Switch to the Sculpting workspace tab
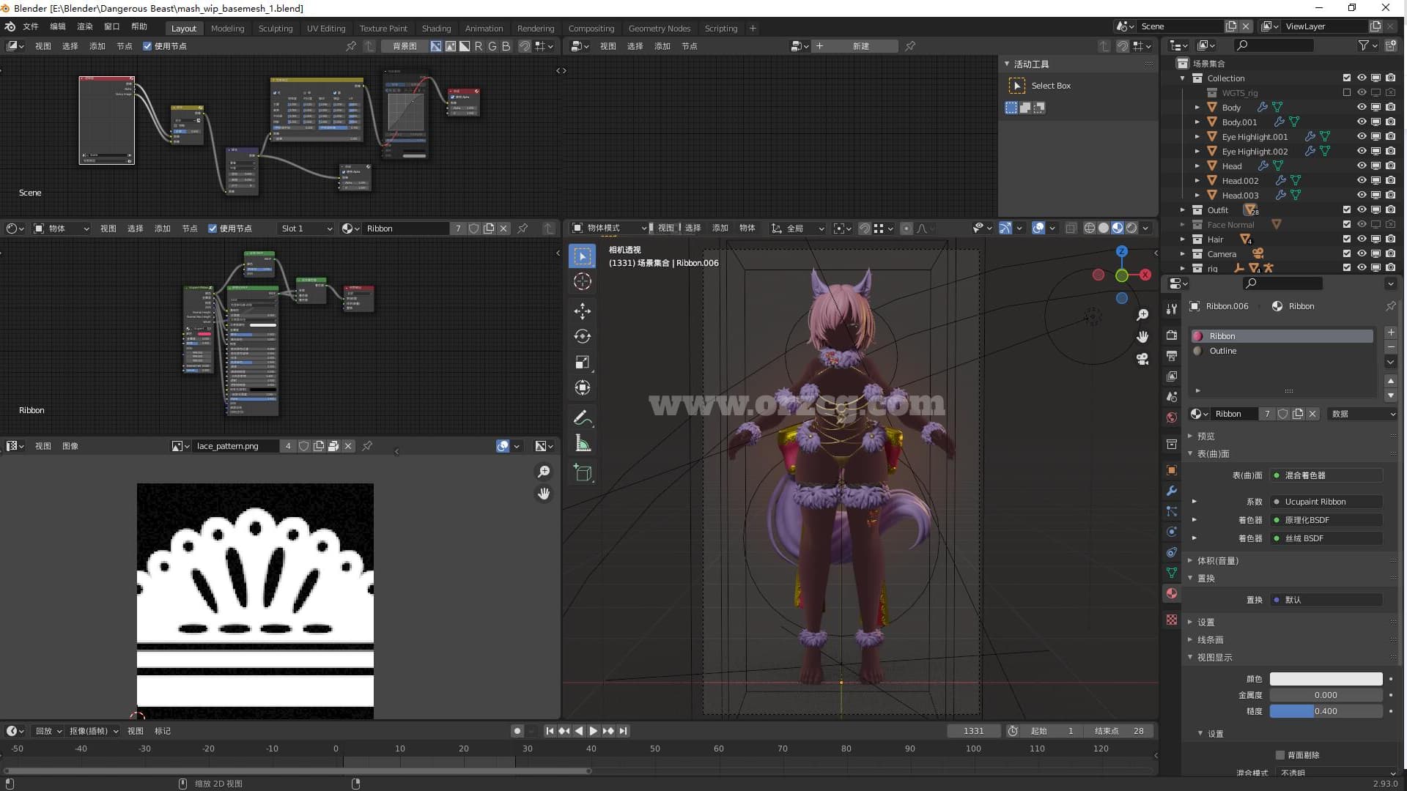Image resolution: width=1407 pixels, height=791 pixels. click(x=276, y=29)
